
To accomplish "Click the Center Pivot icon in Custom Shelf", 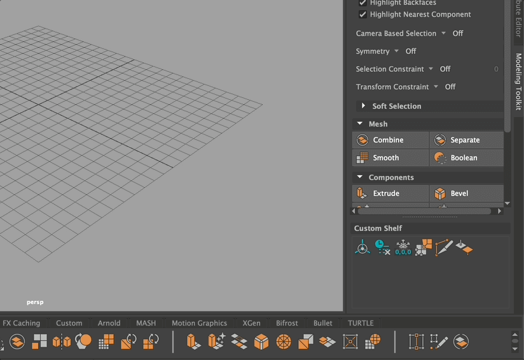I will 362,247.
